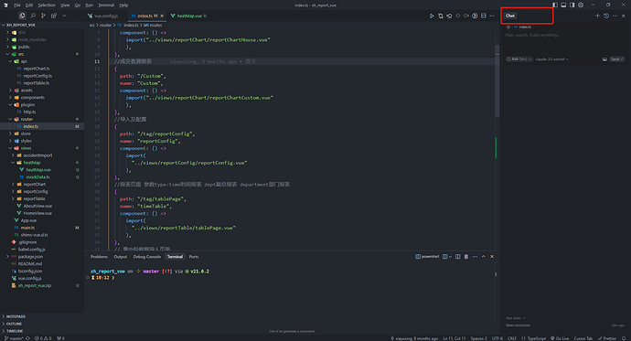The height and width of the screenshot is (341, 631).
Task: Open Cursor settings gear in title bar
Action: coord(581,5)
